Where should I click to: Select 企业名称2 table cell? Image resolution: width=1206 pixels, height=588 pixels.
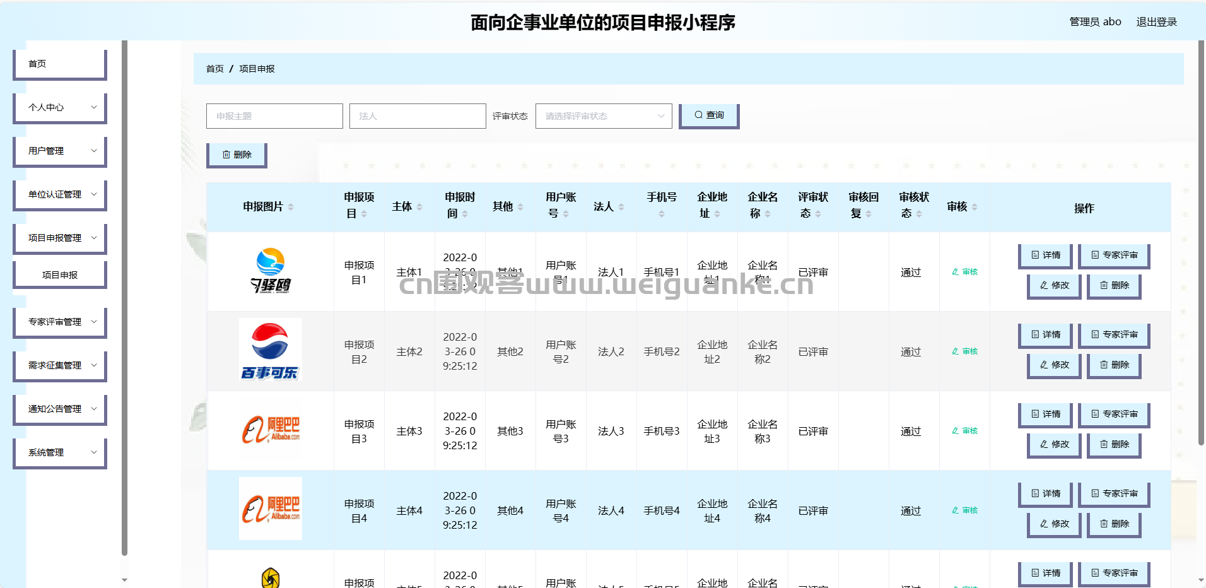763,351
